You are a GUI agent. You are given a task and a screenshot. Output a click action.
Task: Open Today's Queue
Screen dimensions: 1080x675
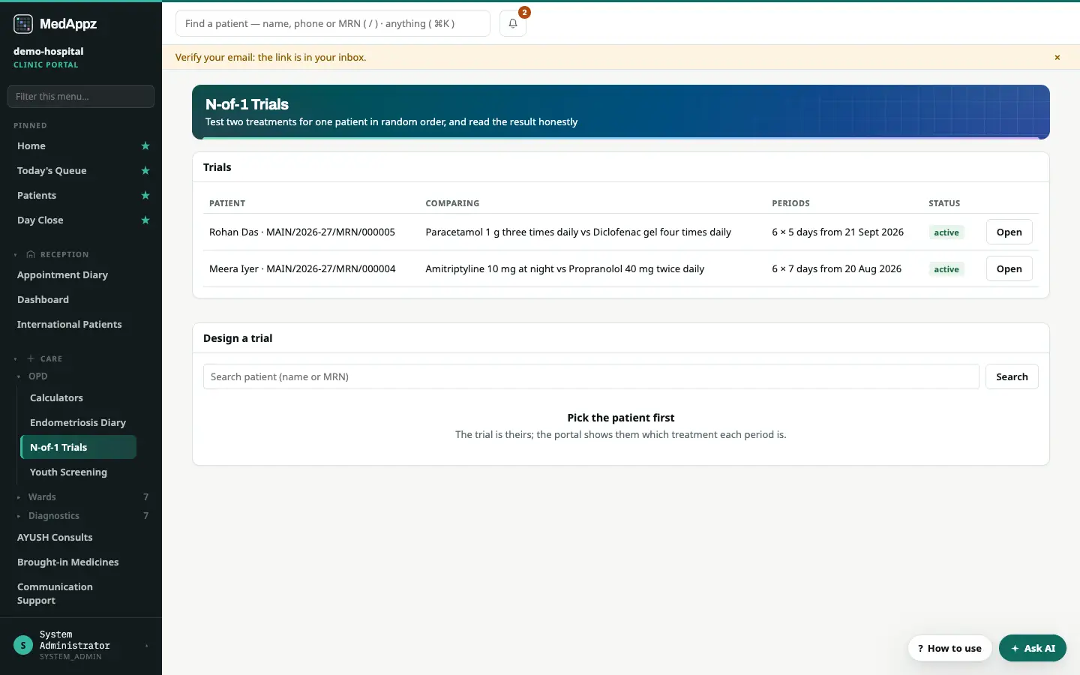(52, 171)
